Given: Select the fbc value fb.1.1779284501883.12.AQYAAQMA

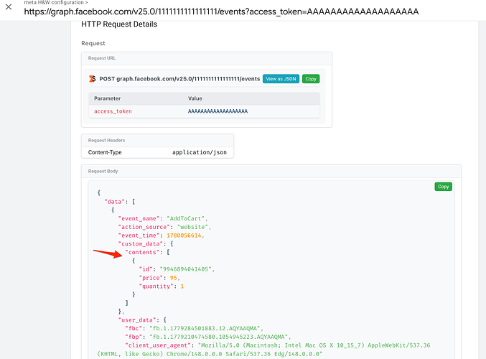Looking at the screenshot, I should coord(205,328).
